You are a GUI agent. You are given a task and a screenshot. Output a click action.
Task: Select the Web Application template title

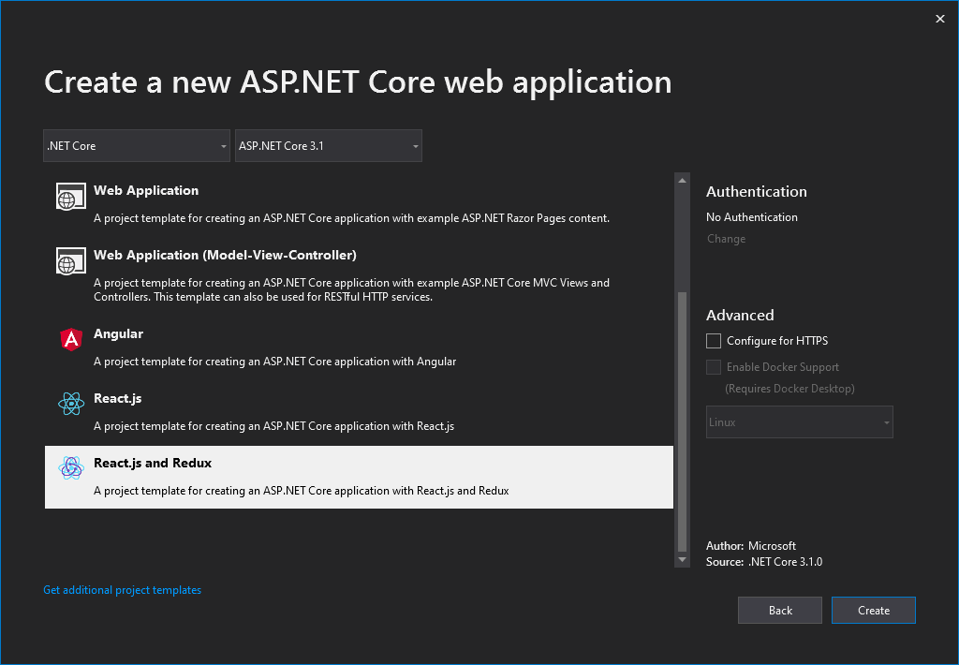146,190
